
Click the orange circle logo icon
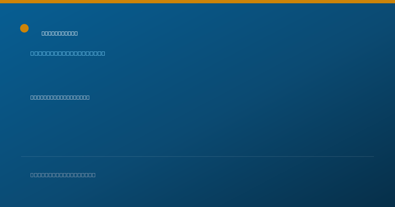(24, 28)
